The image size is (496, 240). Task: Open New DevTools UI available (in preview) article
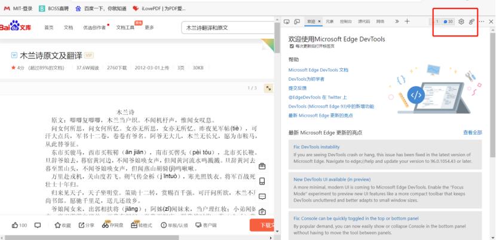[x=332, y=180]
